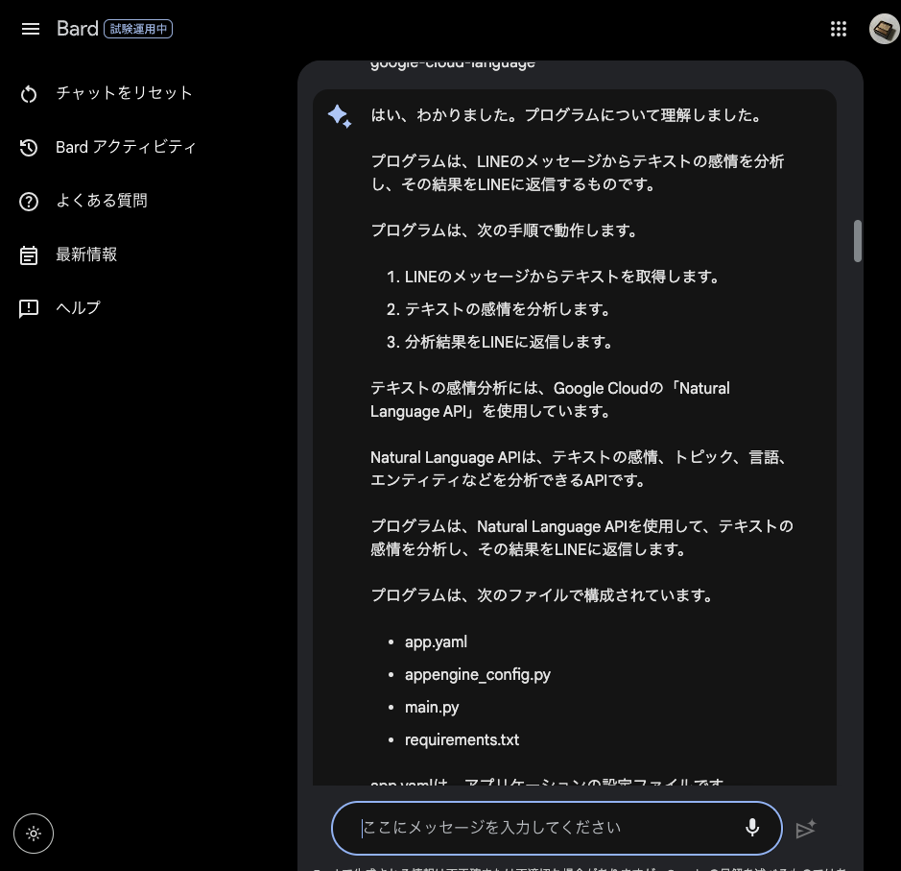Click the 試験運用中 badge
This screenshot has width=901, height=871.
tap(138, 29)
